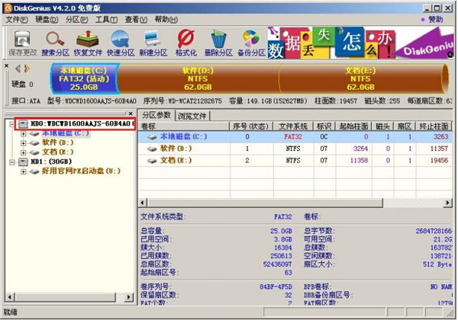Expand the 文档 (E:) tree node
This screenshot has height=320, width=458.
click(x=24, y=152)
